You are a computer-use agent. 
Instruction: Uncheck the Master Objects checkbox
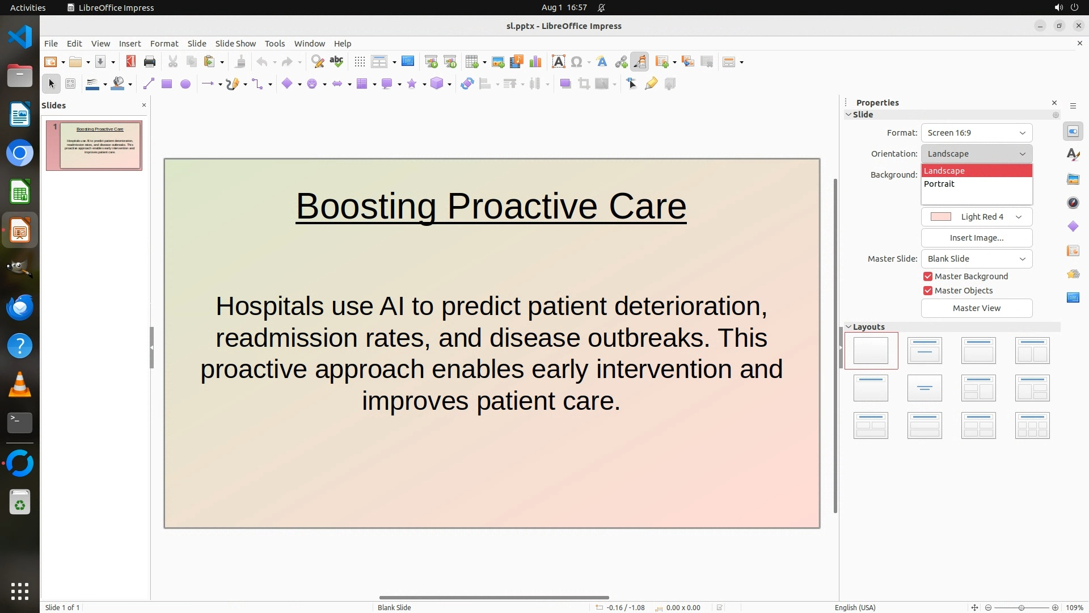pyautogui.click(x=928, y=291)
